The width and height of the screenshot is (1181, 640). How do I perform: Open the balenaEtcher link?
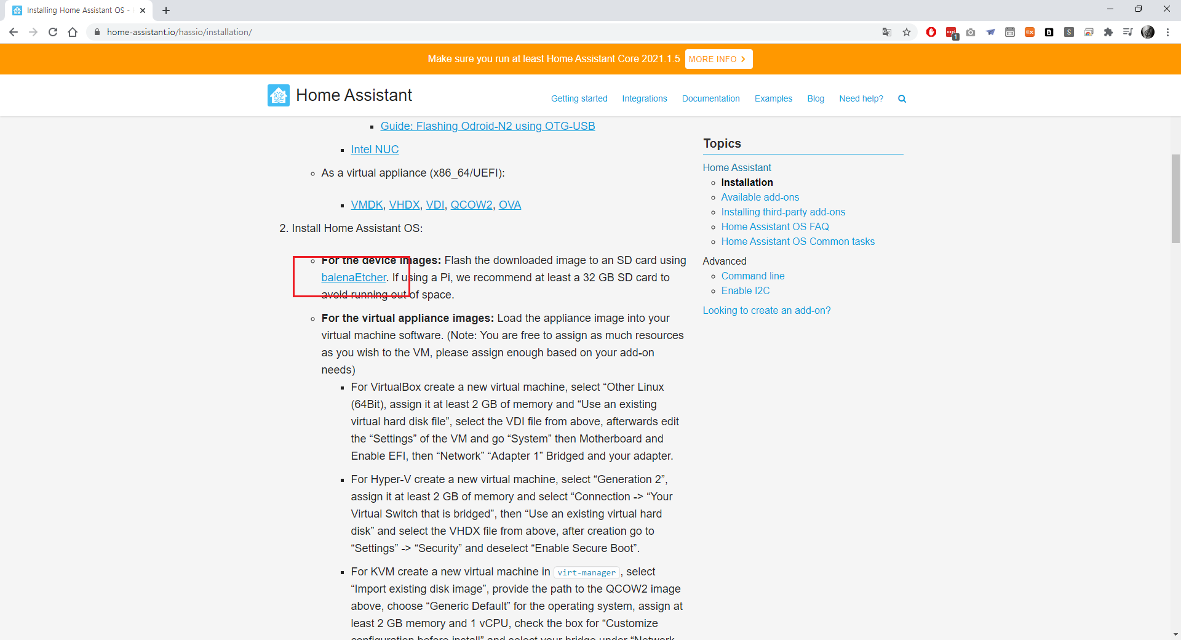pos(354,278)
